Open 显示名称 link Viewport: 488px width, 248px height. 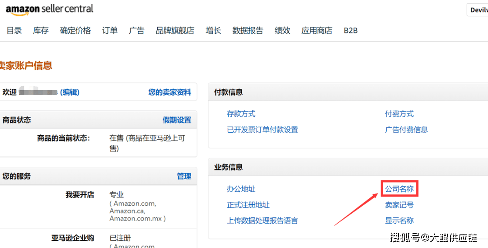[x=399, y=220]
